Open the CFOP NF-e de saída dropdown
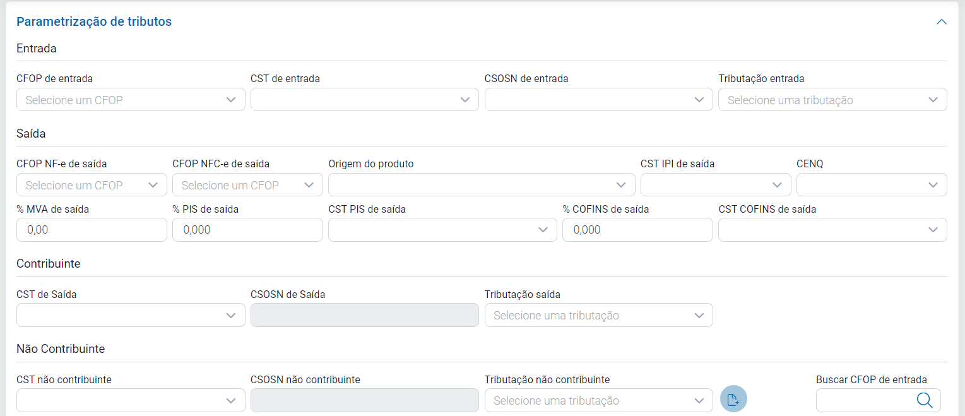Screen dimensions: 965x416 tap(92, 185)
